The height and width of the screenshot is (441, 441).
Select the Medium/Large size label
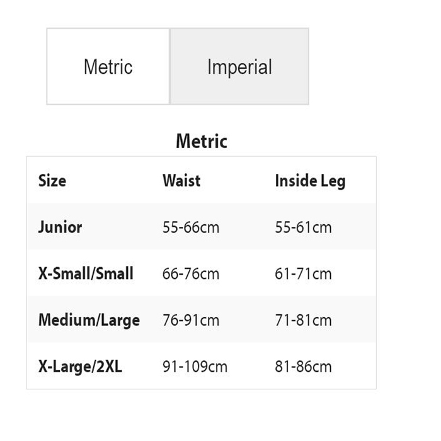[x=89, y=319]
